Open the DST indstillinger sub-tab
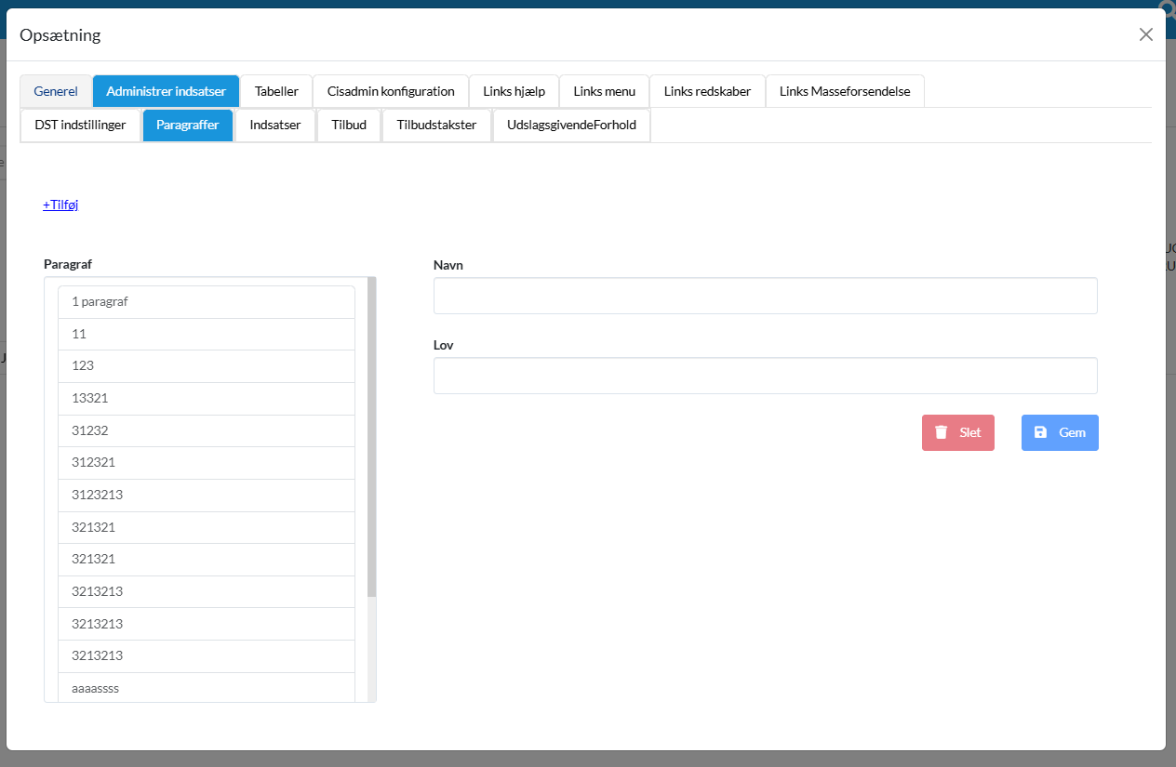The width and height of the screenshot is (1176, 767). click(80, 125)
